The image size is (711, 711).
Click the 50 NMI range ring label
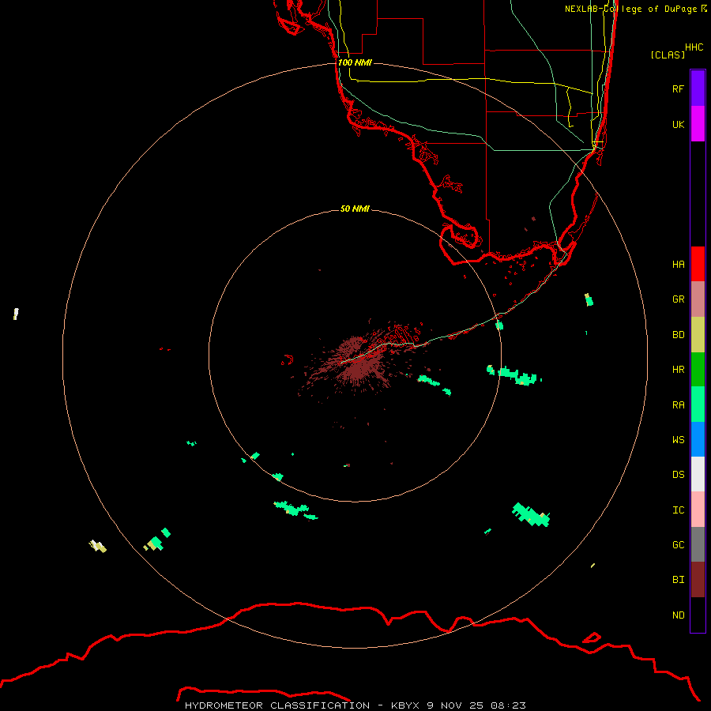coord(355,209)
